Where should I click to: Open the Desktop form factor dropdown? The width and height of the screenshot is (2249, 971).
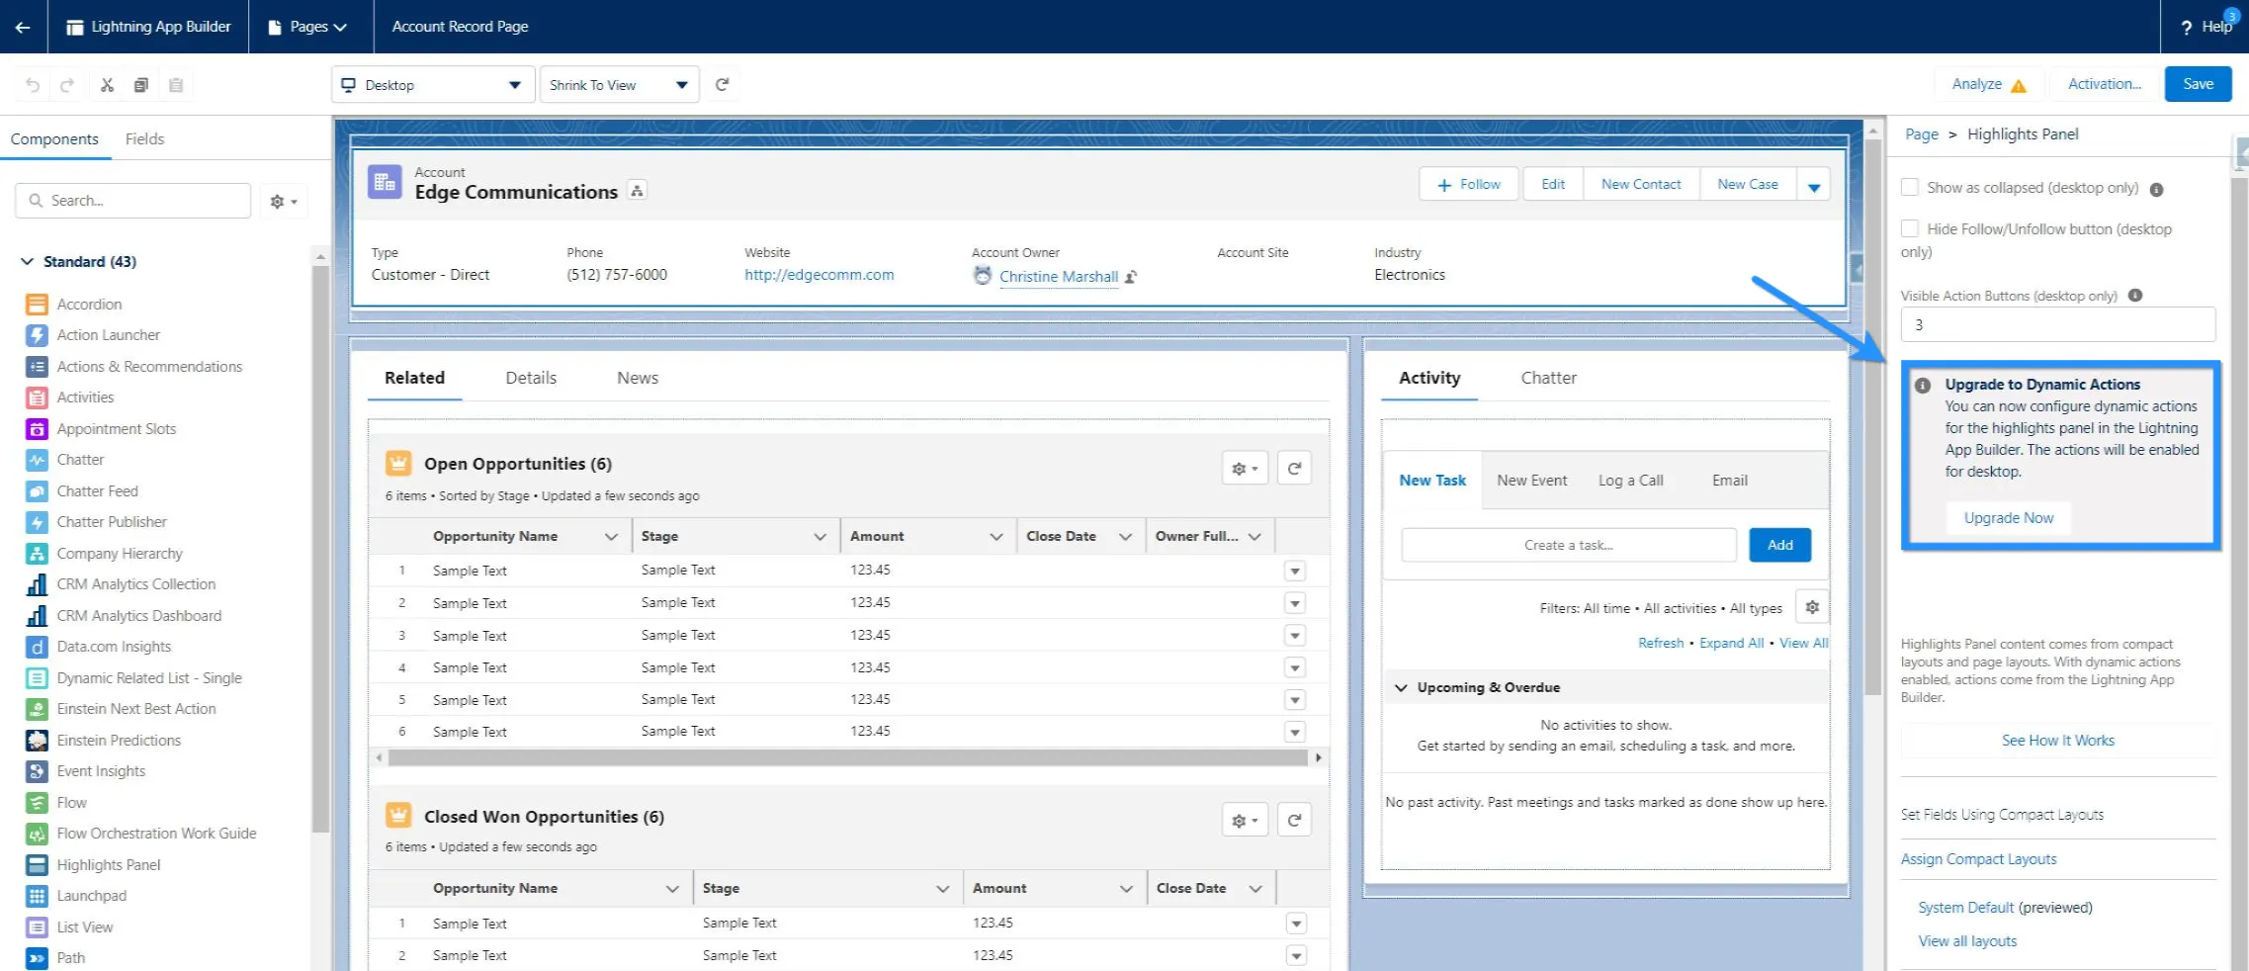coord(433,85)
